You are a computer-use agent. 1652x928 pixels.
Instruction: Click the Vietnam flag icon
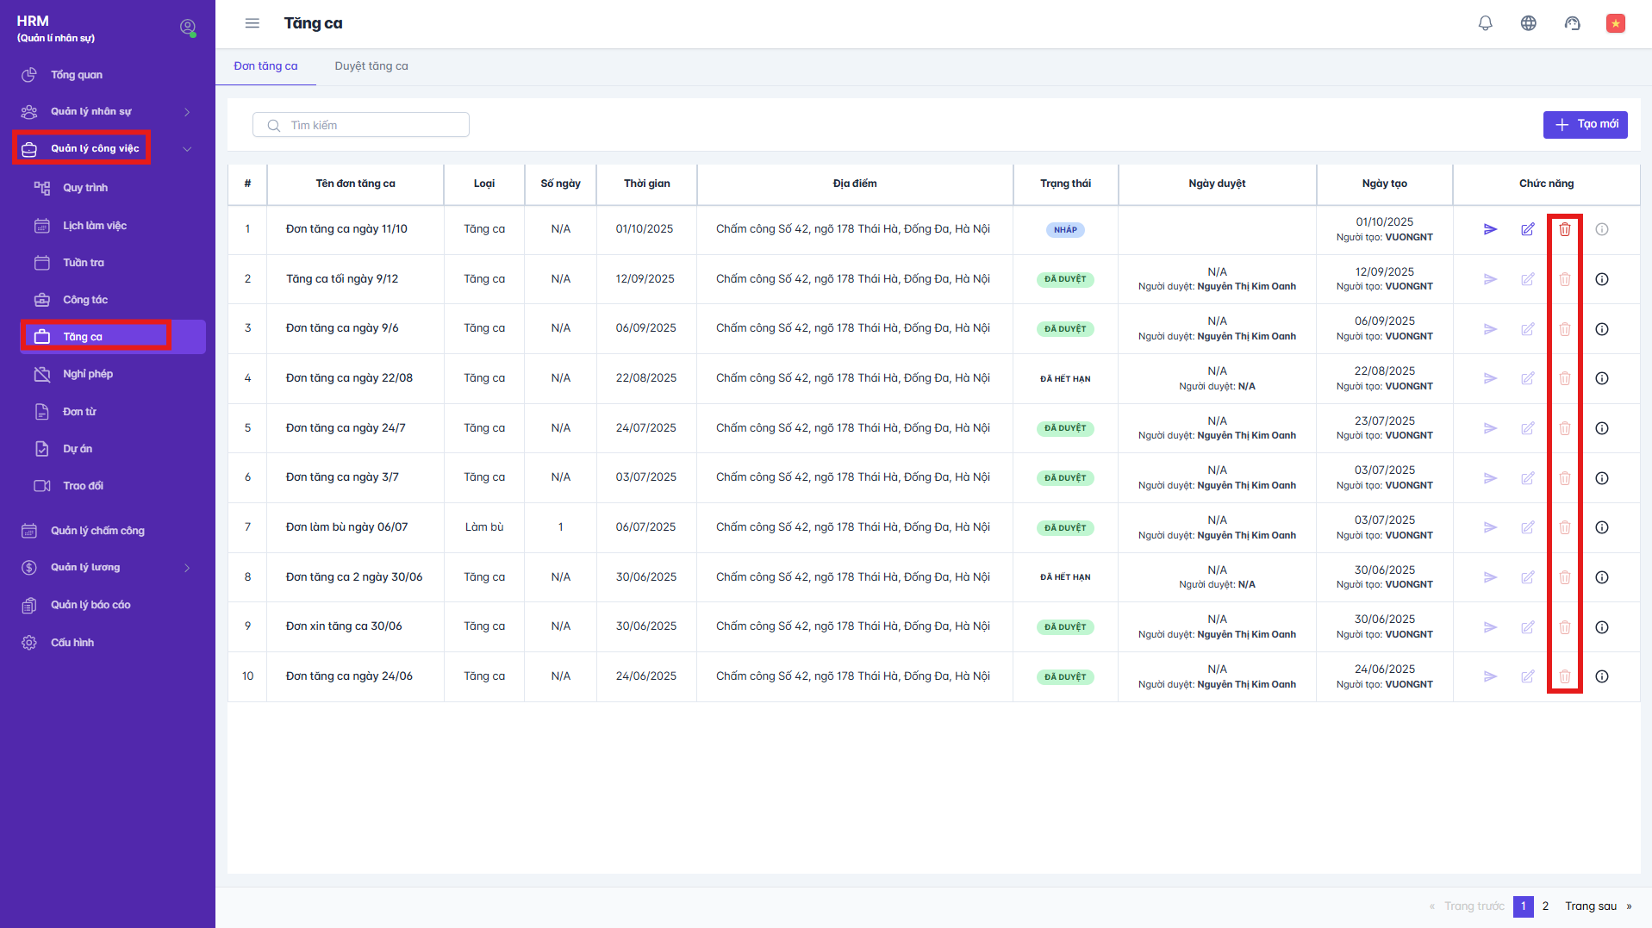tap(1615, 23)
